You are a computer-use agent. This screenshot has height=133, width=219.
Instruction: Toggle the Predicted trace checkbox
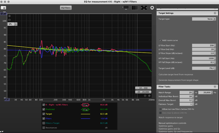coord(44,109)
